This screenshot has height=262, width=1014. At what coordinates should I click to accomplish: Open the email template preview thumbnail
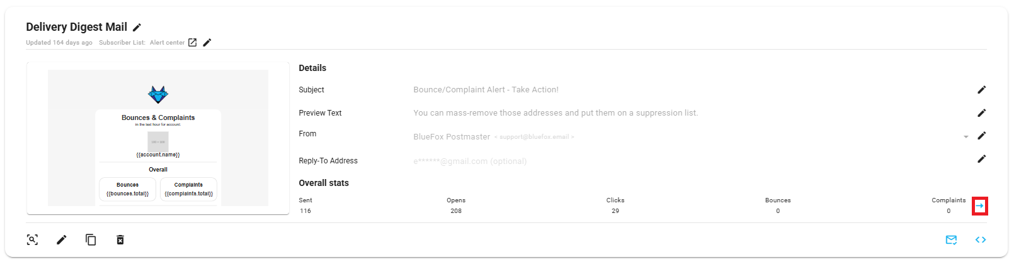coord(158,138)
